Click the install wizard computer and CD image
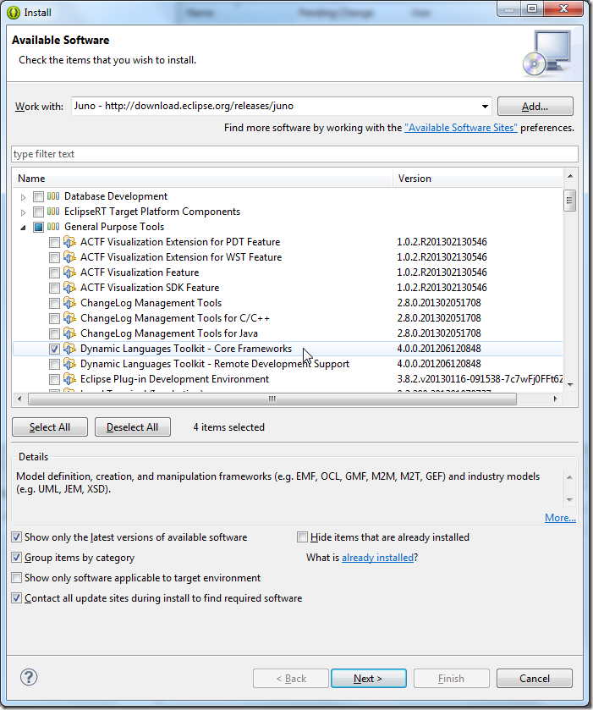Viewport: 593px width, 710px height. pos(546,53)
